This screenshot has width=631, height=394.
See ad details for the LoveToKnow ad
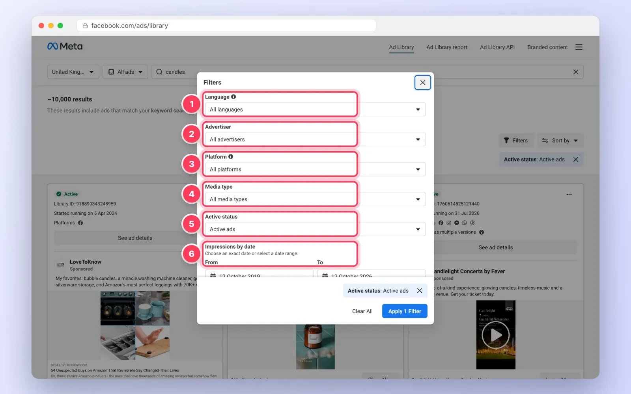click(135, 238)
